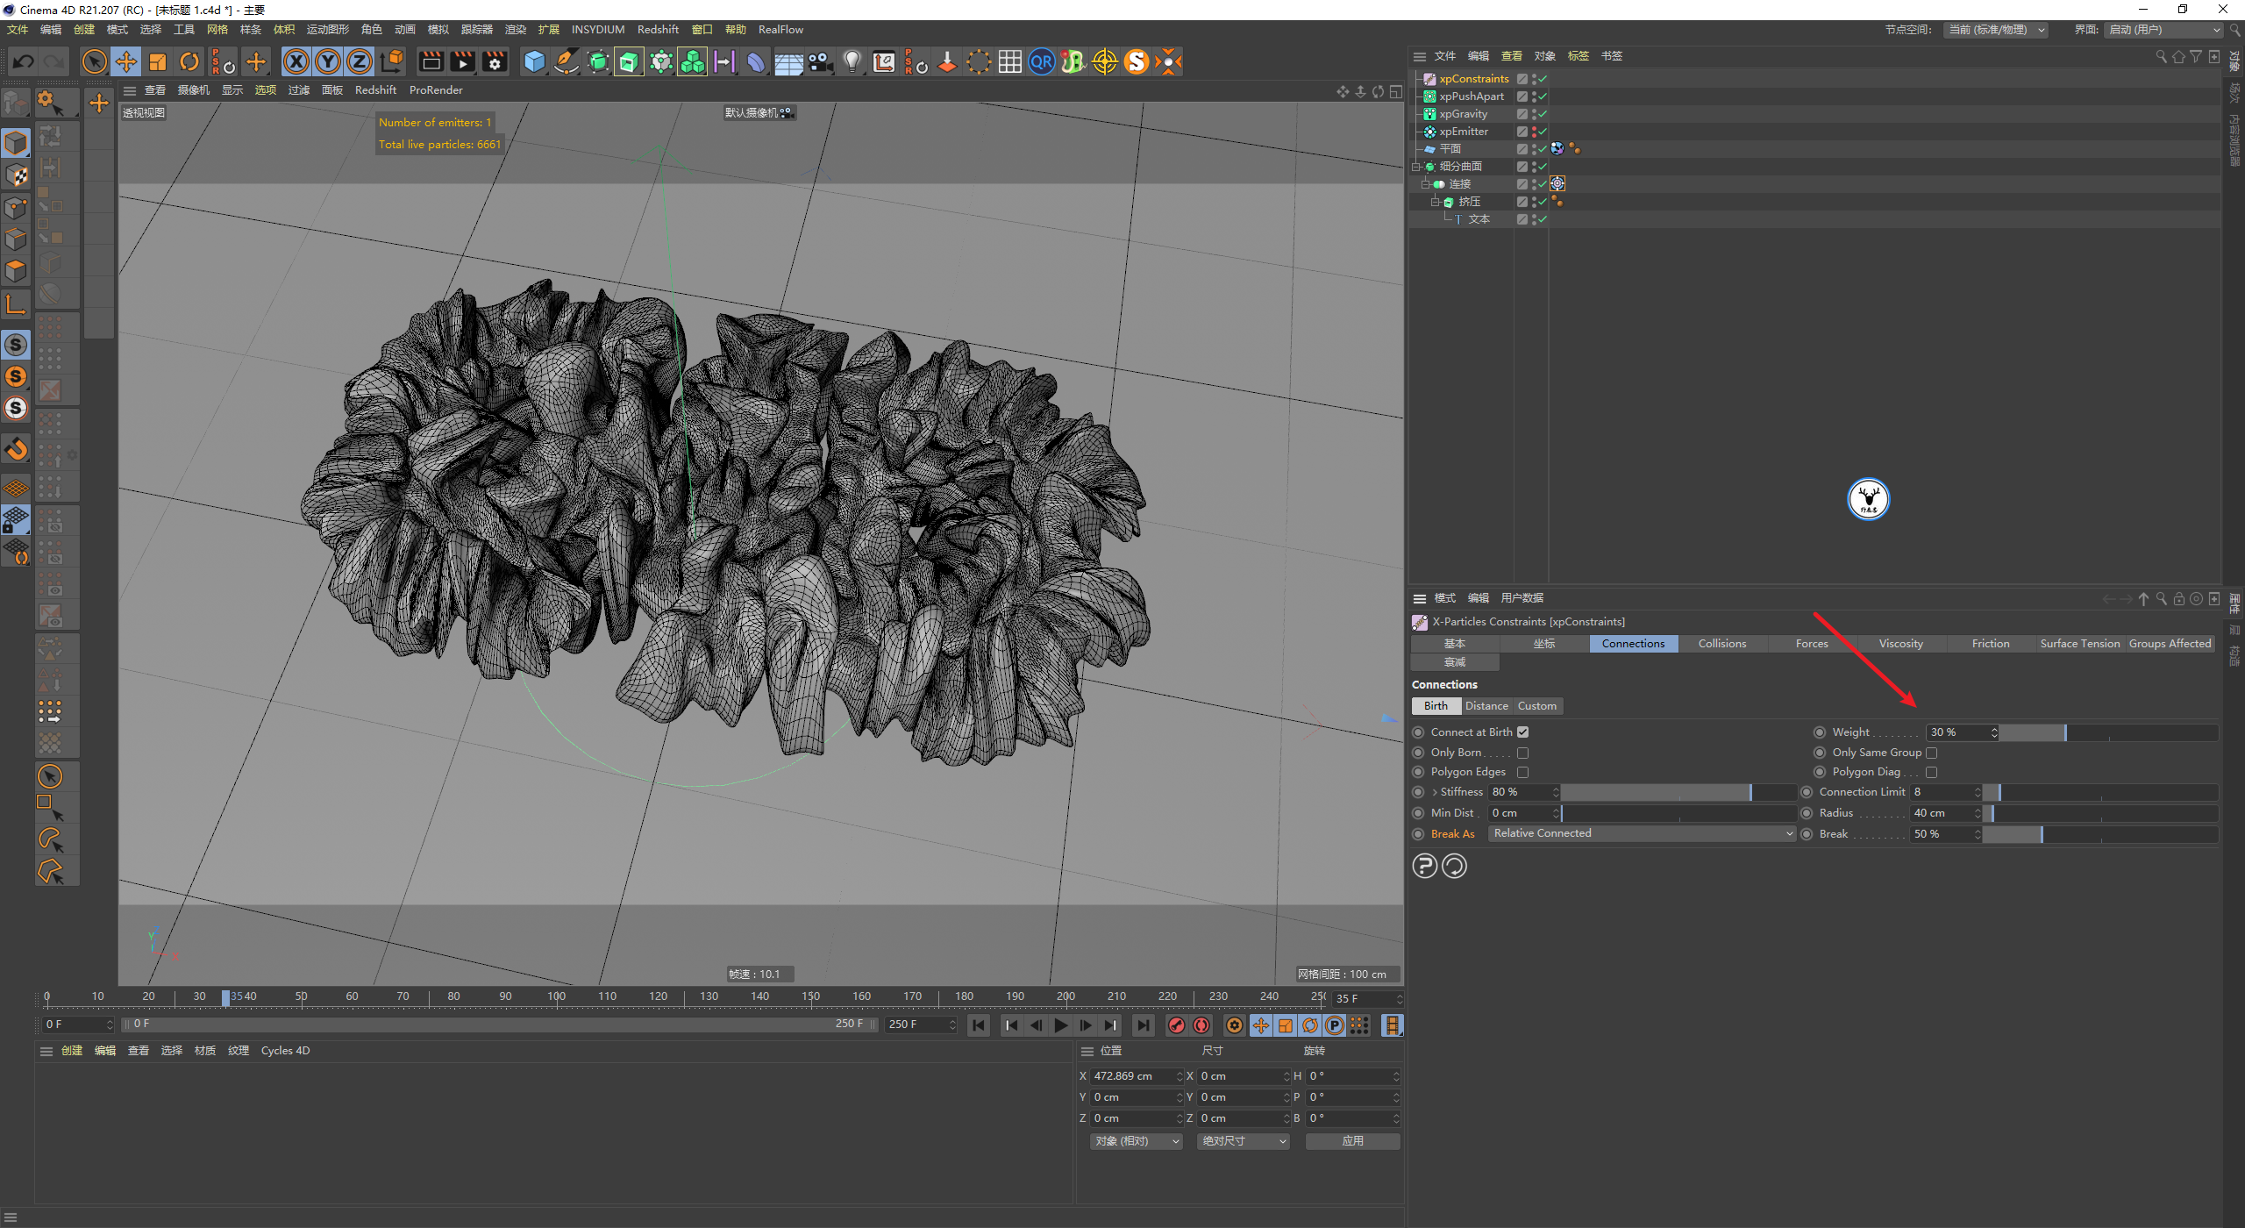Screen dimensions: 2245x1228
Task: Select the Rotate tool icon
Action: point(189,61)
